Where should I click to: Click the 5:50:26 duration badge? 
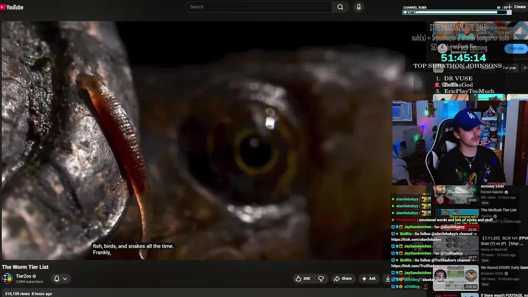470,287
